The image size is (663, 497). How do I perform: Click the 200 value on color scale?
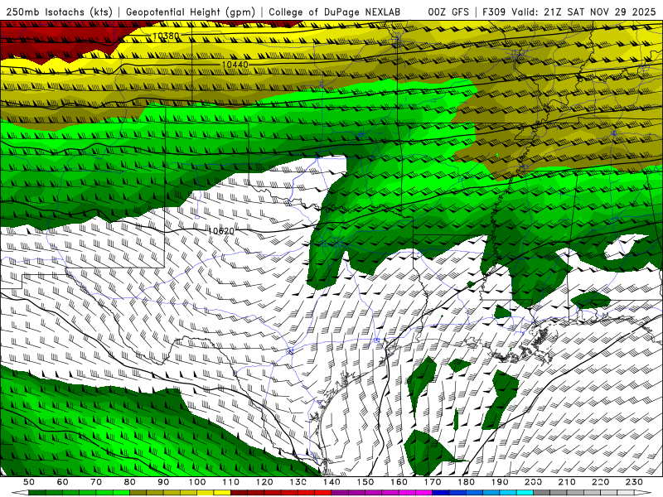[x=534, y=482]
